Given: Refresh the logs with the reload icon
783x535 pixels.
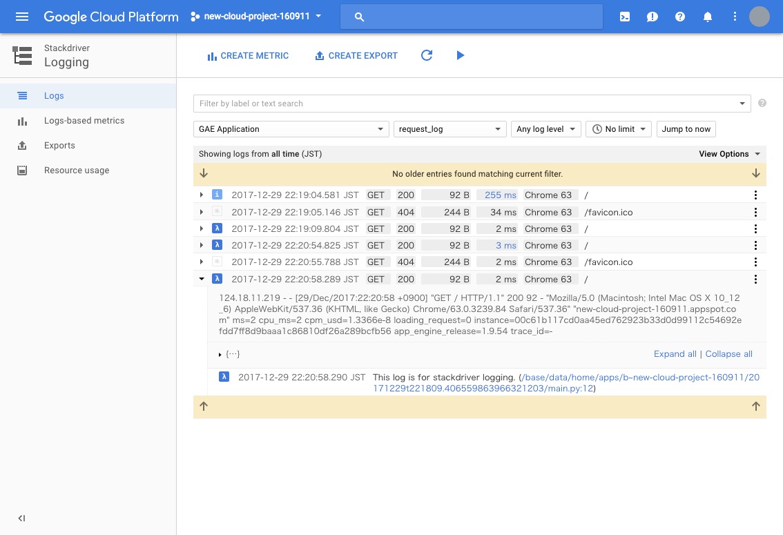Looking at the screenshot, I should click(x=427, y=55).
